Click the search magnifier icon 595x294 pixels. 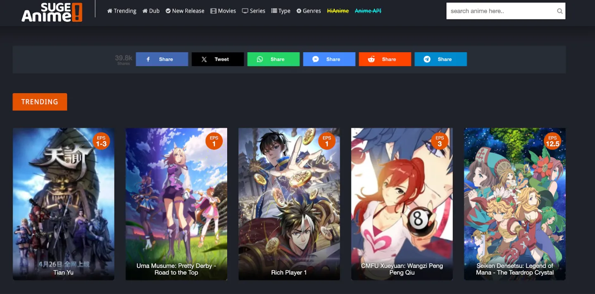(x=559, y=11)
